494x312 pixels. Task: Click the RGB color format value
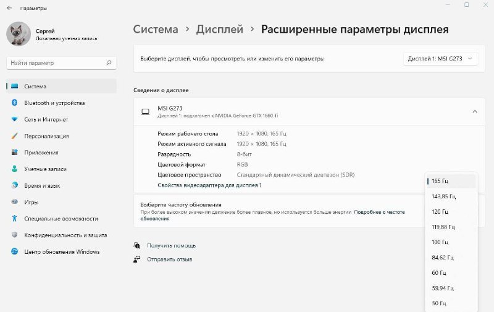point(242,164)
